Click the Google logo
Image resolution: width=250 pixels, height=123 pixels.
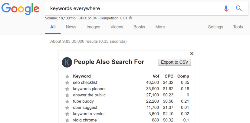(20, 9)
